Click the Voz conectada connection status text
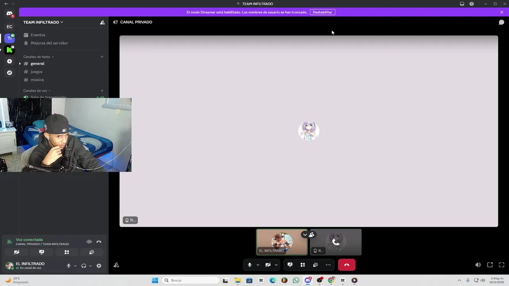Screen dimensions: 509x286 (x=29, y=240)
